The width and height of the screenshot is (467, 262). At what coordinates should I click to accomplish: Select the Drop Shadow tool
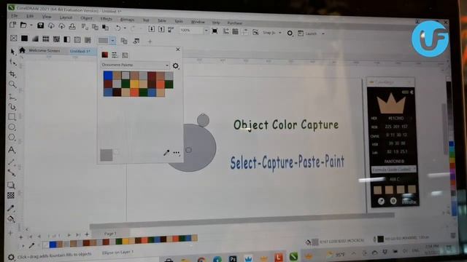(11, 185)
